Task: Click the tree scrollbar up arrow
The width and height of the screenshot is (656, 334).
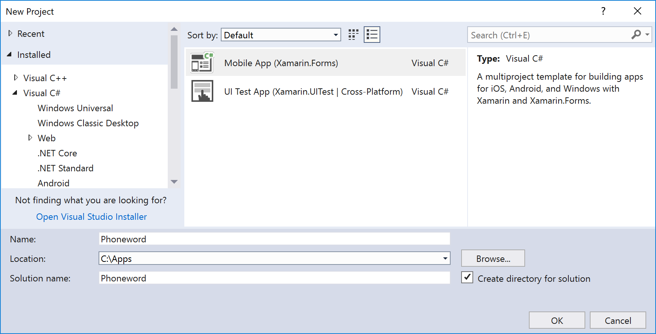Action: (174, 29)
